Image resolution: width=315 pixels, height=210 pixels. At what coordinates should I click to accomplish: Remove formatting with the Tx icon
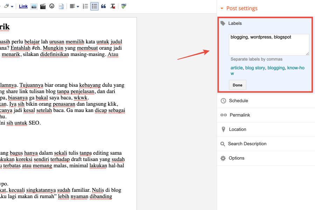[x=113, y=6]
